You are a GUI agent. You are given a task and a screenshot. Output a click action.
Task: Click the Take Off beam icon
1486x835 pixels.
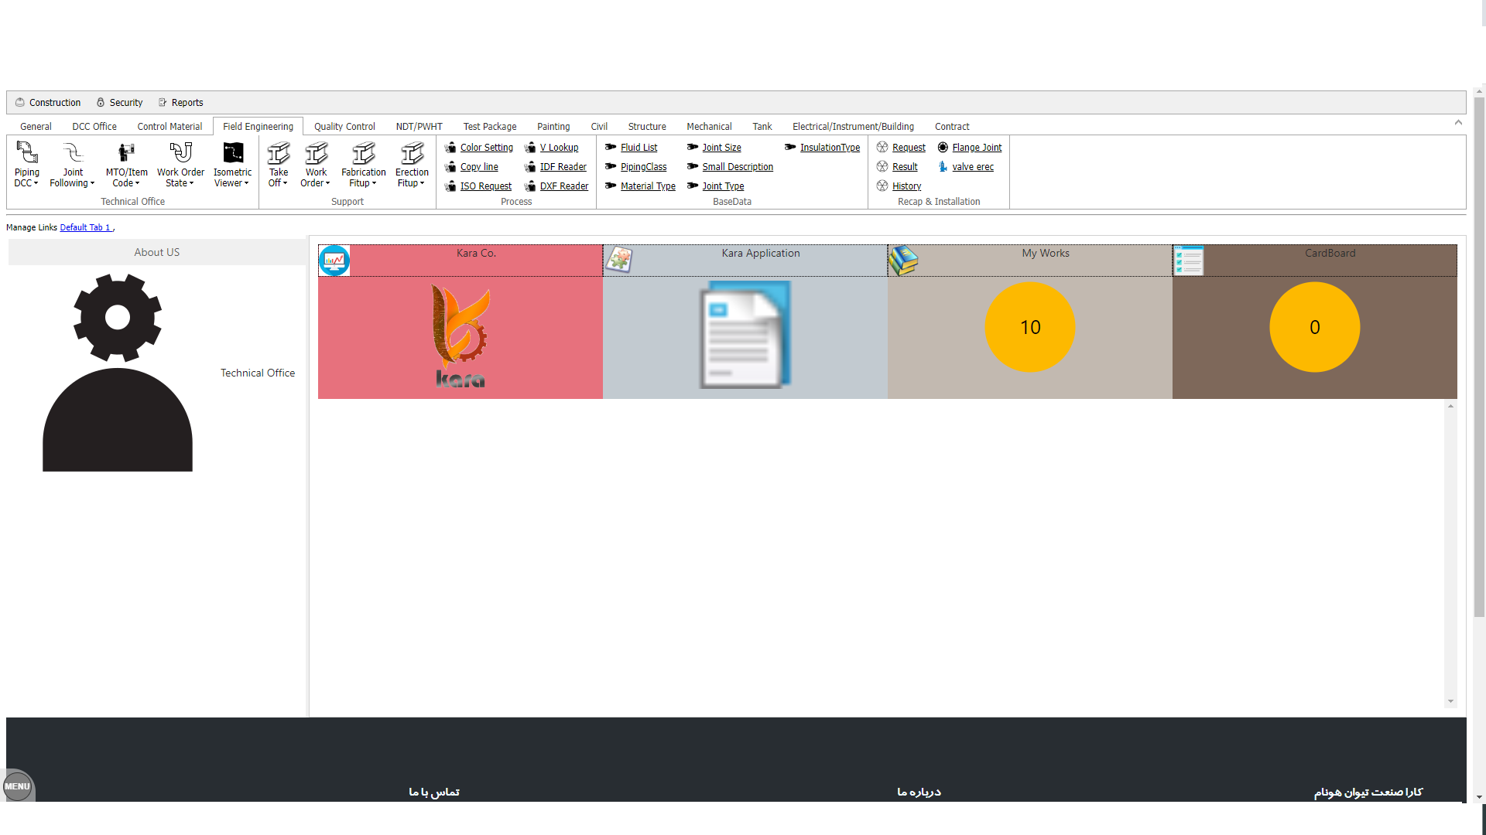[x=279, y=152]
